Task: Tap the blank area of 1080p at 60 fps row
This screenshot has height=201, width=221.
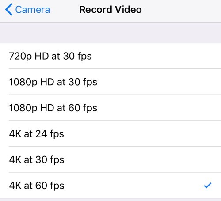Action: [x=159, y=108]
